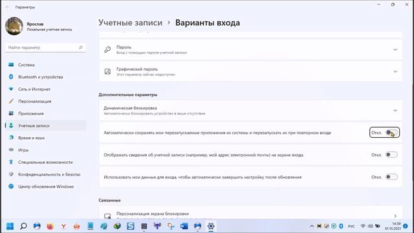This screenshot has height=233, width=414.
Task: Click the Bluetooth tray icon
Action: pyautogui.click(x=341, y=226)
